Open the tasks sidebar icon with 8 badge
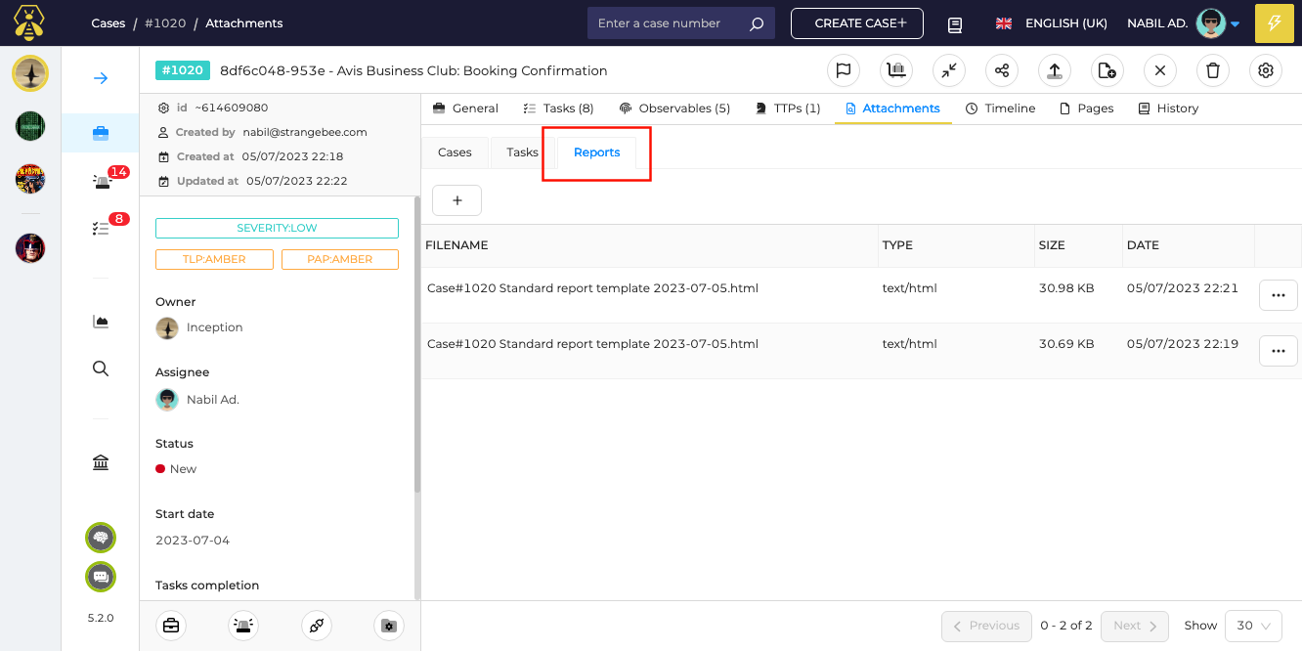 tap(102, 227)
